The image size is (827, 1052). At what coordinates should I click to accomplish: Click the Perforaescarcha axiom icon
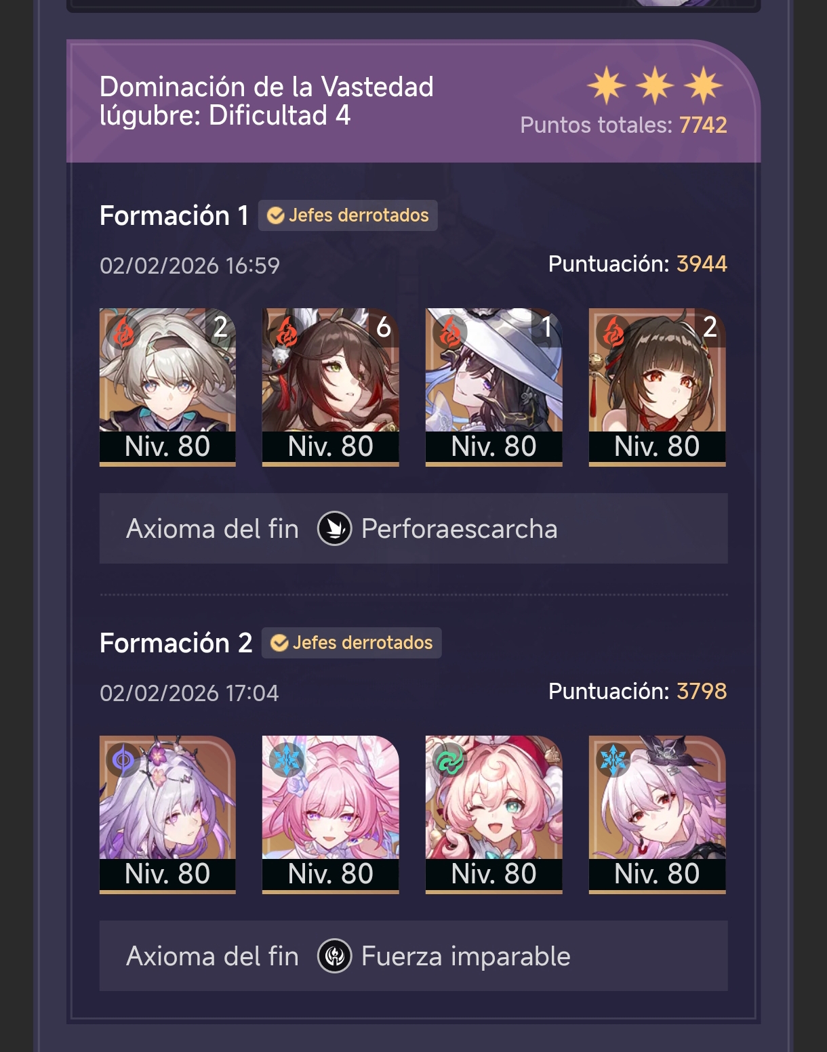click(335, 528)
